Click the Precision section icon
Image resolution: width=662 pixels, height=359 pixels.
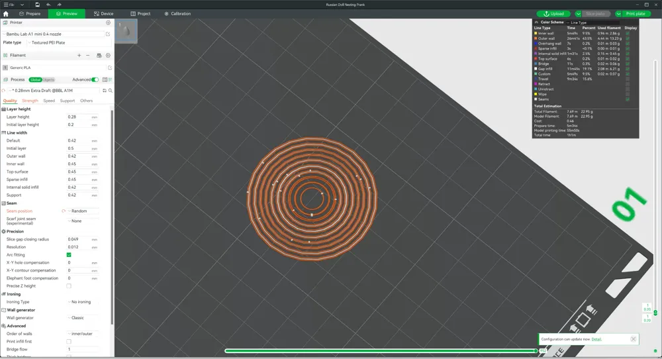coord(3,231)
